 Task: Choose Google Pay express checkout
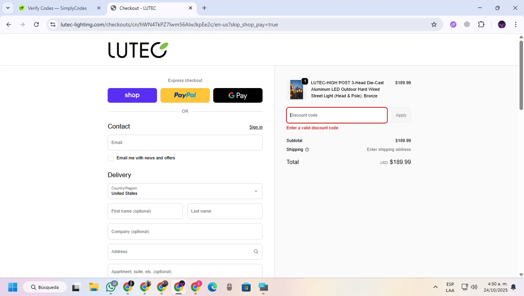click(x=238, y=95)
